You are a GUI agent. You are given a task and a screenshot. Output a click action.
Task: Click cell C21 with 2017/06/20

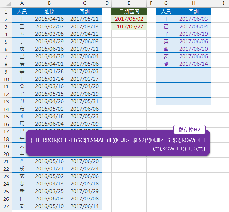click(85, 161)
